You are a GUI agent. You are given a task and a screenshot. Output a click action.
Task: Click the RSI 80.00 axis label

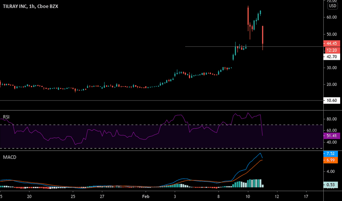[x=331, y=119]
